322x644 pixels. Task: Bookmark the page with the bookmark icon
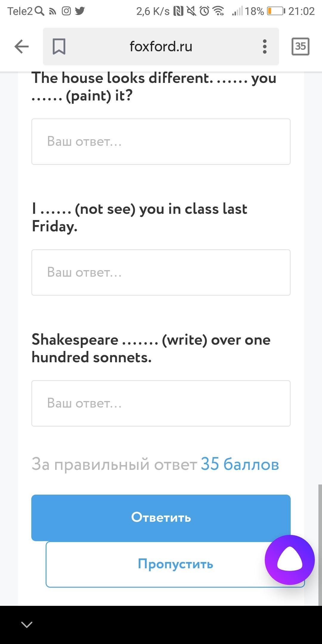[59, 47]
